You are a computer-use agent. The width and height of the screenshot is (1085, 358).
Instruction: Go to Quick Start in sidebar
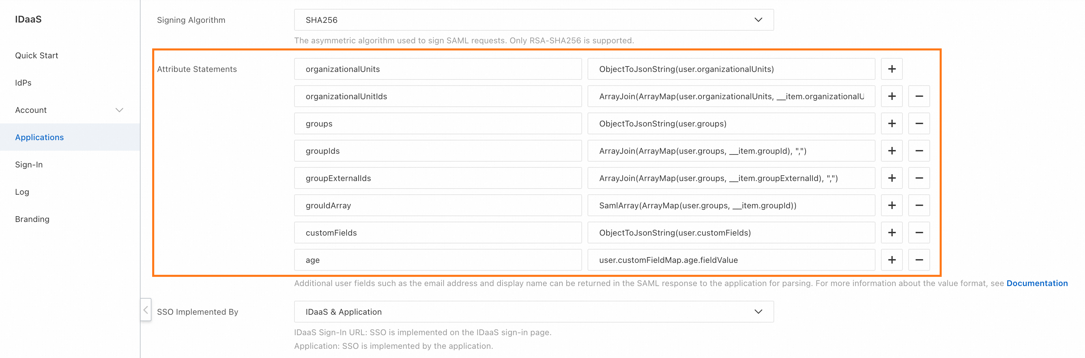37,56
